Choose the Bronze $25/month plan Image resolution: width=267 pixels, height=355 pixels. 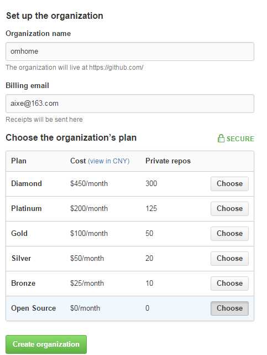[229, 283]
